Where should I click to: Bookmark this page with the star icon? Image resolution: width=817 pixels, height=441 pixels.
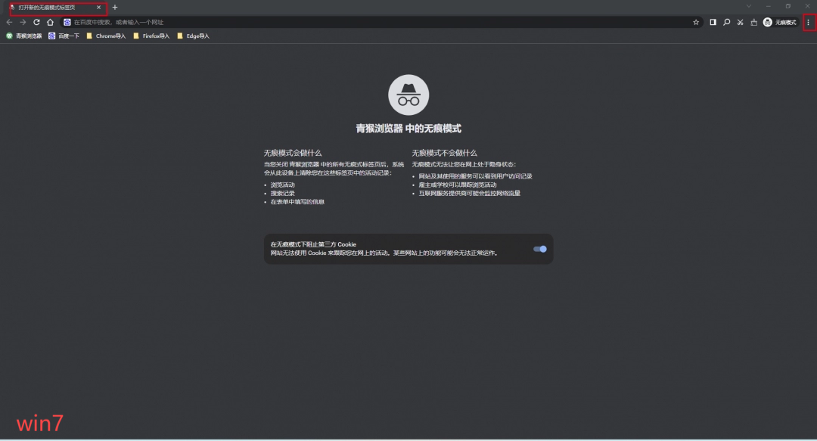pos(696,23)
